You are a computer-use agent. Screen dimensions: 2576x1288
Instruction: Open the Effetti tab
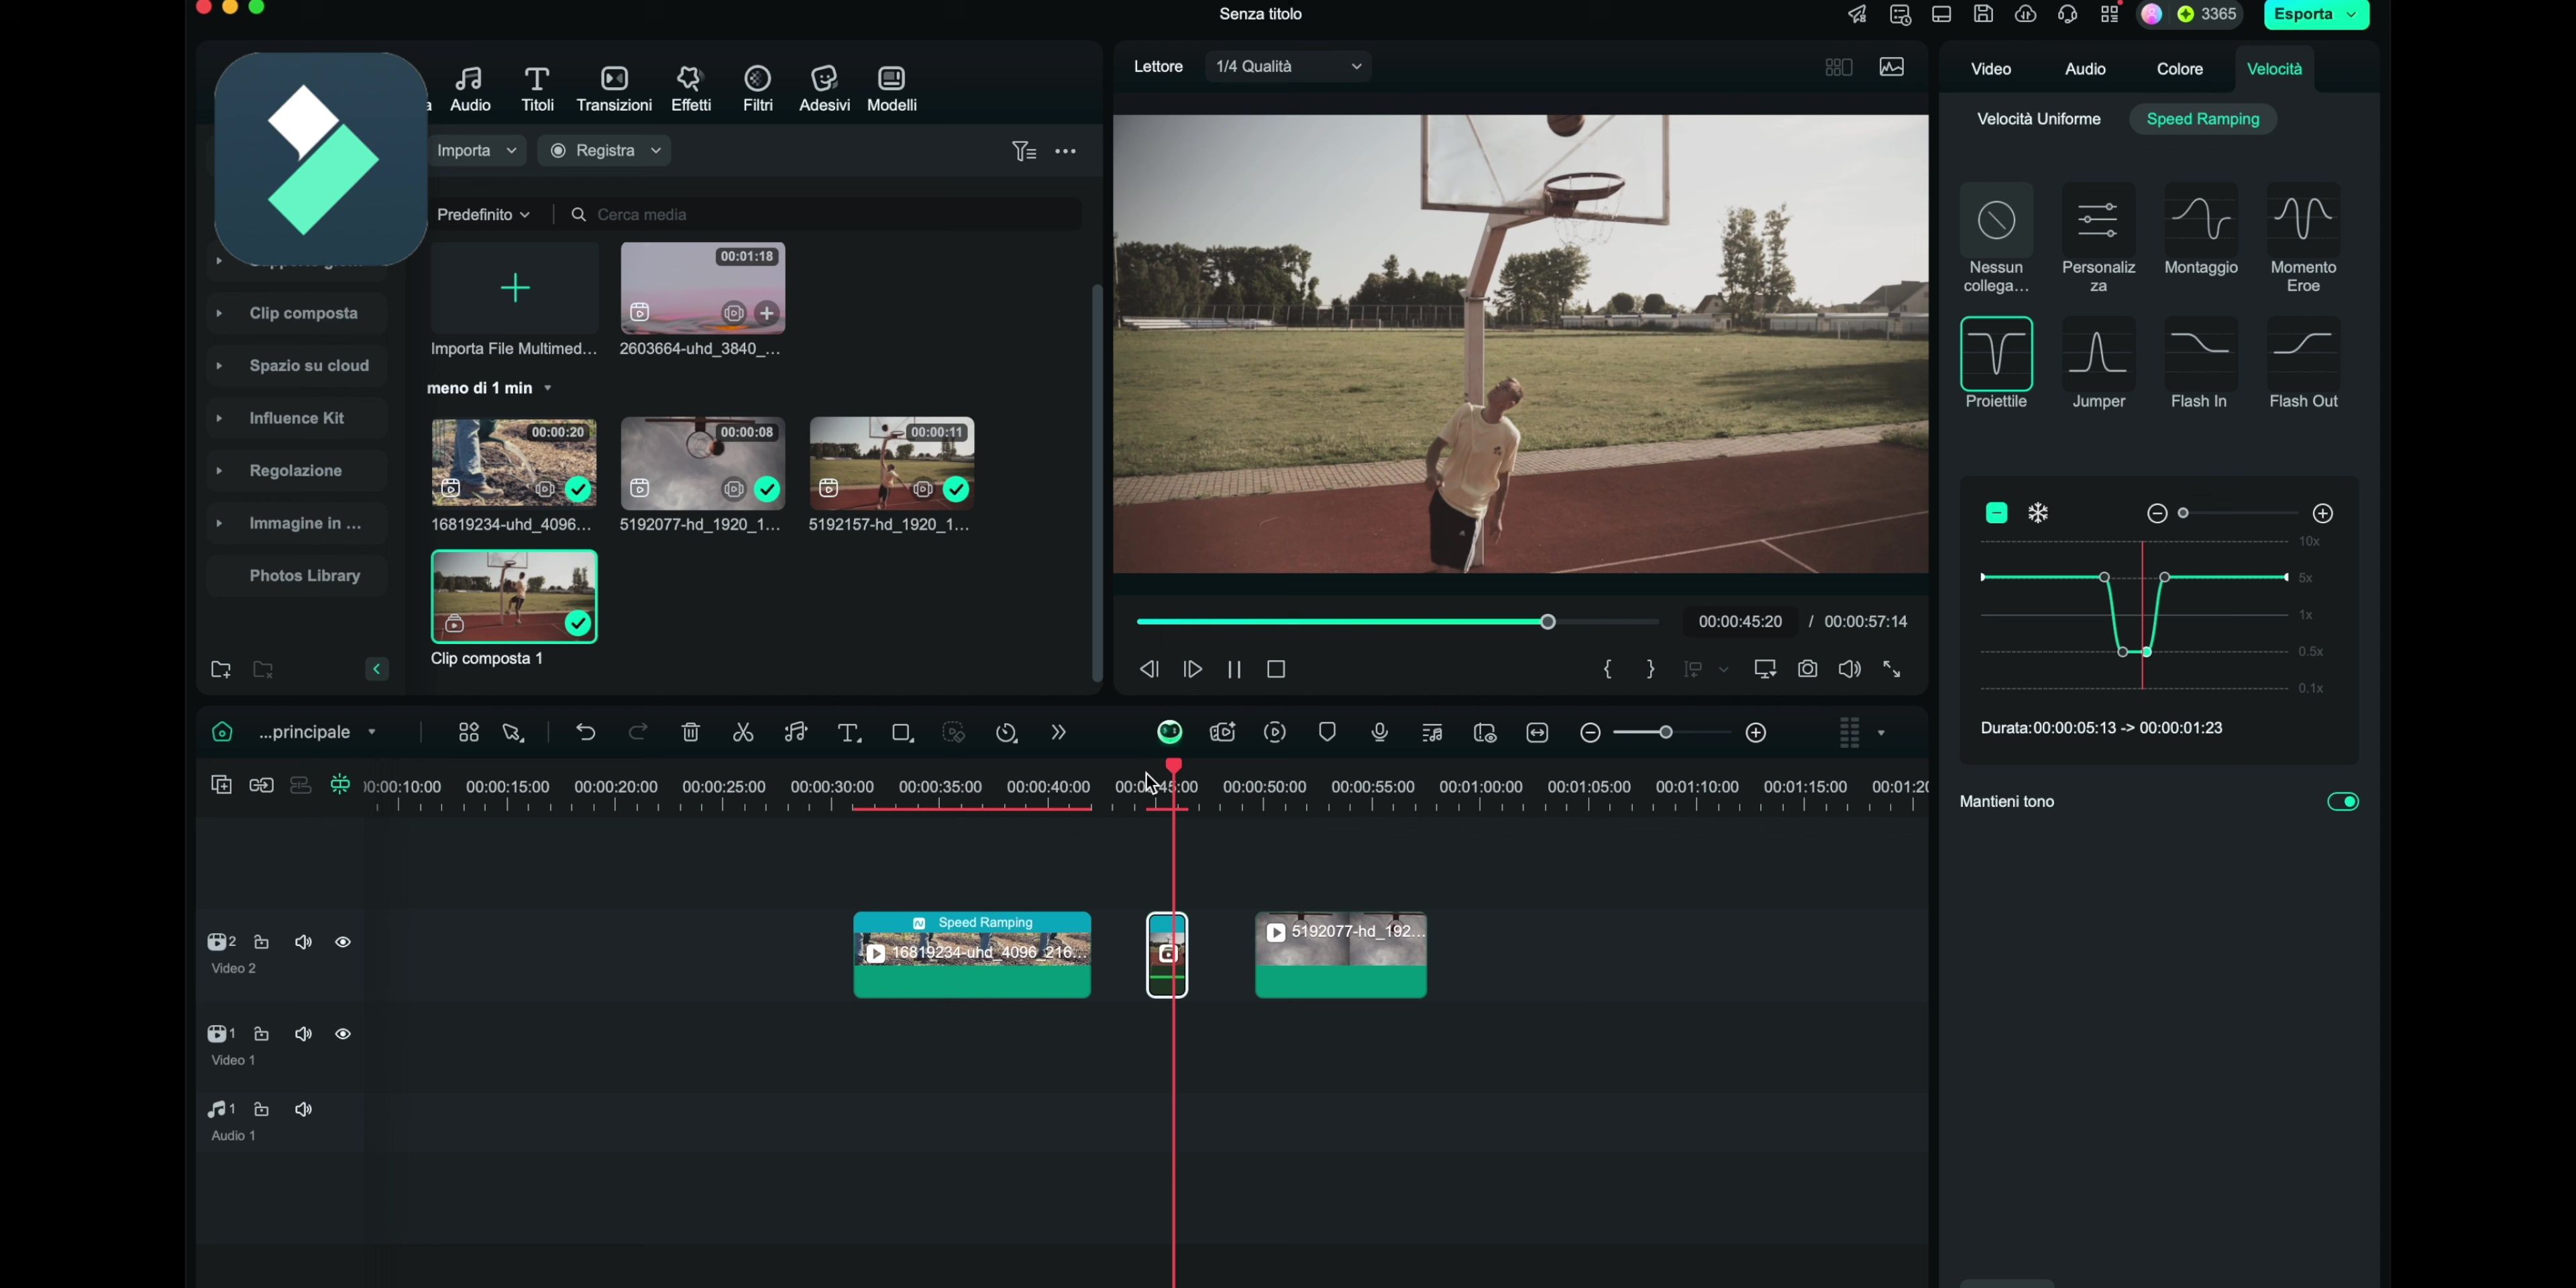coord(690,88)
